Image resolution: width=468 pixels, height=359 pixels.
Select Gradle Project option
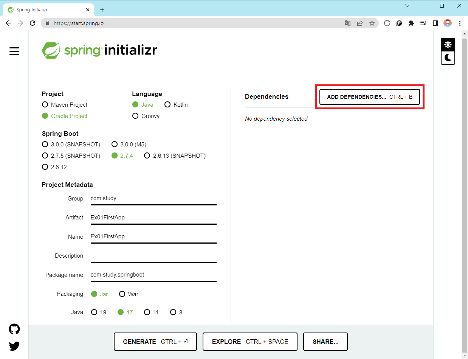[x=65, y=116]
